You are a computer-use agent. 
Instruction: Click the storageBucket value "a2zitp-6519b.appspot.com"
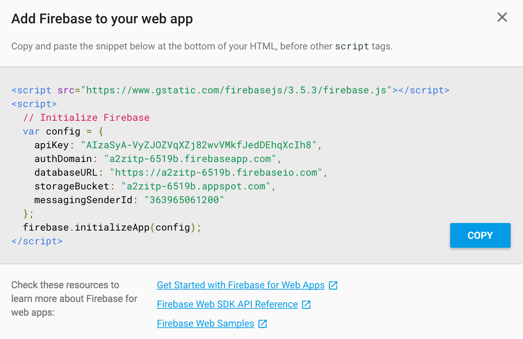point(196,186)
